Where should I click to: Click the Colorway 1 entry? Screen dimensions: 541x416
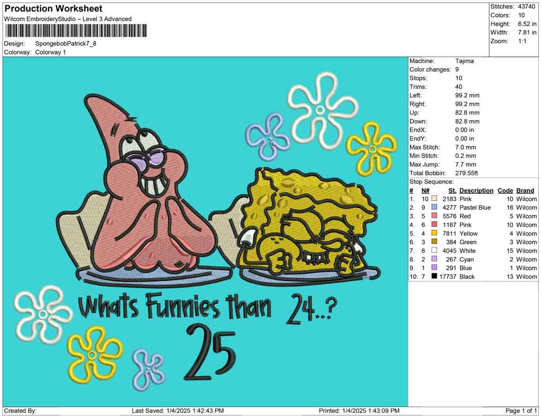52,52
